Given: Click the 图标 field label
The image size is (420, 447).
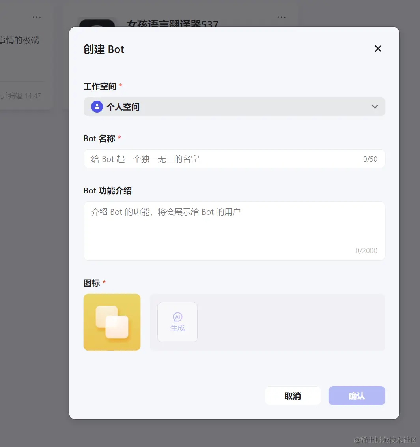Looking at the screenshot, I should (x=91, y=283).
